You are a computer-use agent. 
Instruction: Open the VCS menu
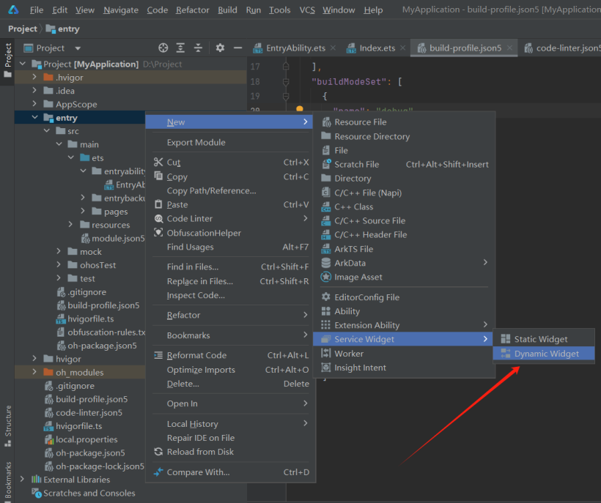[x=307, y=10]
